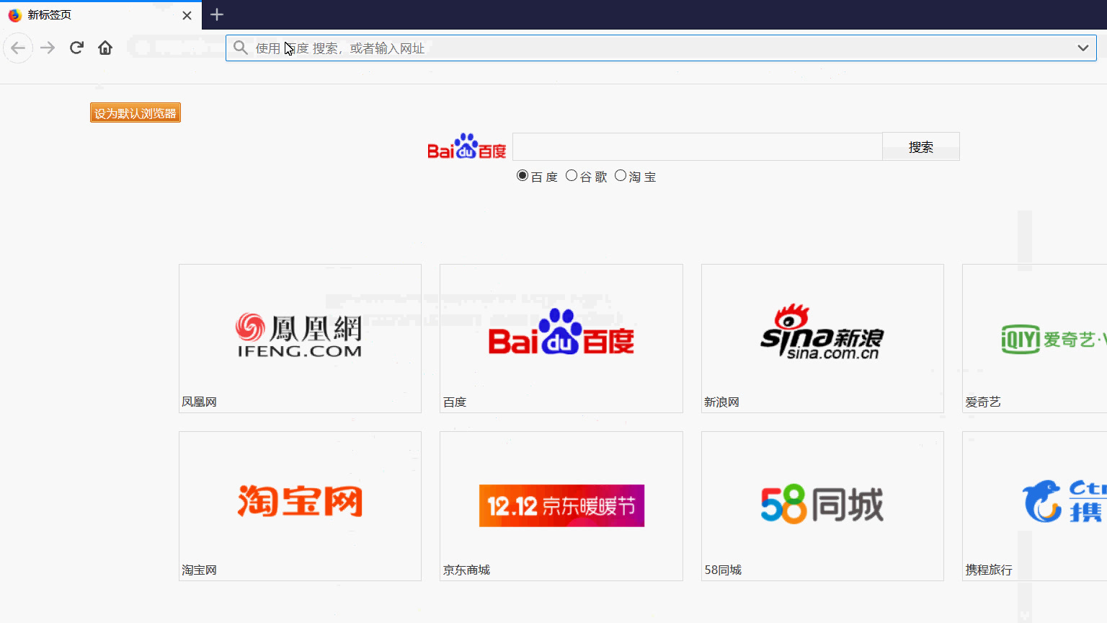The height and width of the screenshot is (623, 1107).
Task: Click the 凤凰网 text label
Action: tap(199, 402)
